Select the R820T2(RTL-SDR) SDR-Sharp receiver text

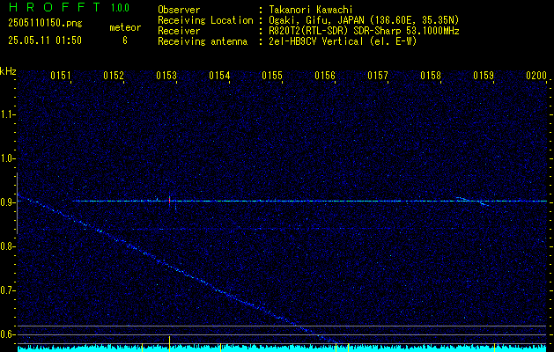364,31
